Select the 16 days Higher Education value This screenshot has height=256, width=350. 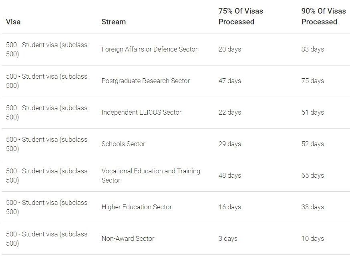pos(230,207)
